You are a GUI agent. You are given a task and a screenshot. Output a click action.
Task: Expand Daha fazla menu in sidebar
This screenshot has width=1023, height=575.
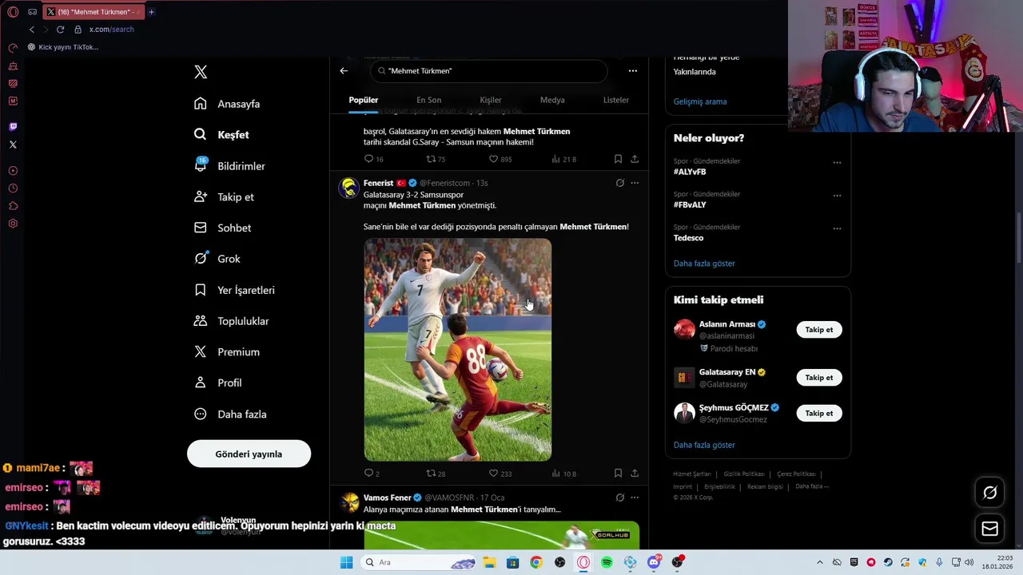click(x=232, y=414)
